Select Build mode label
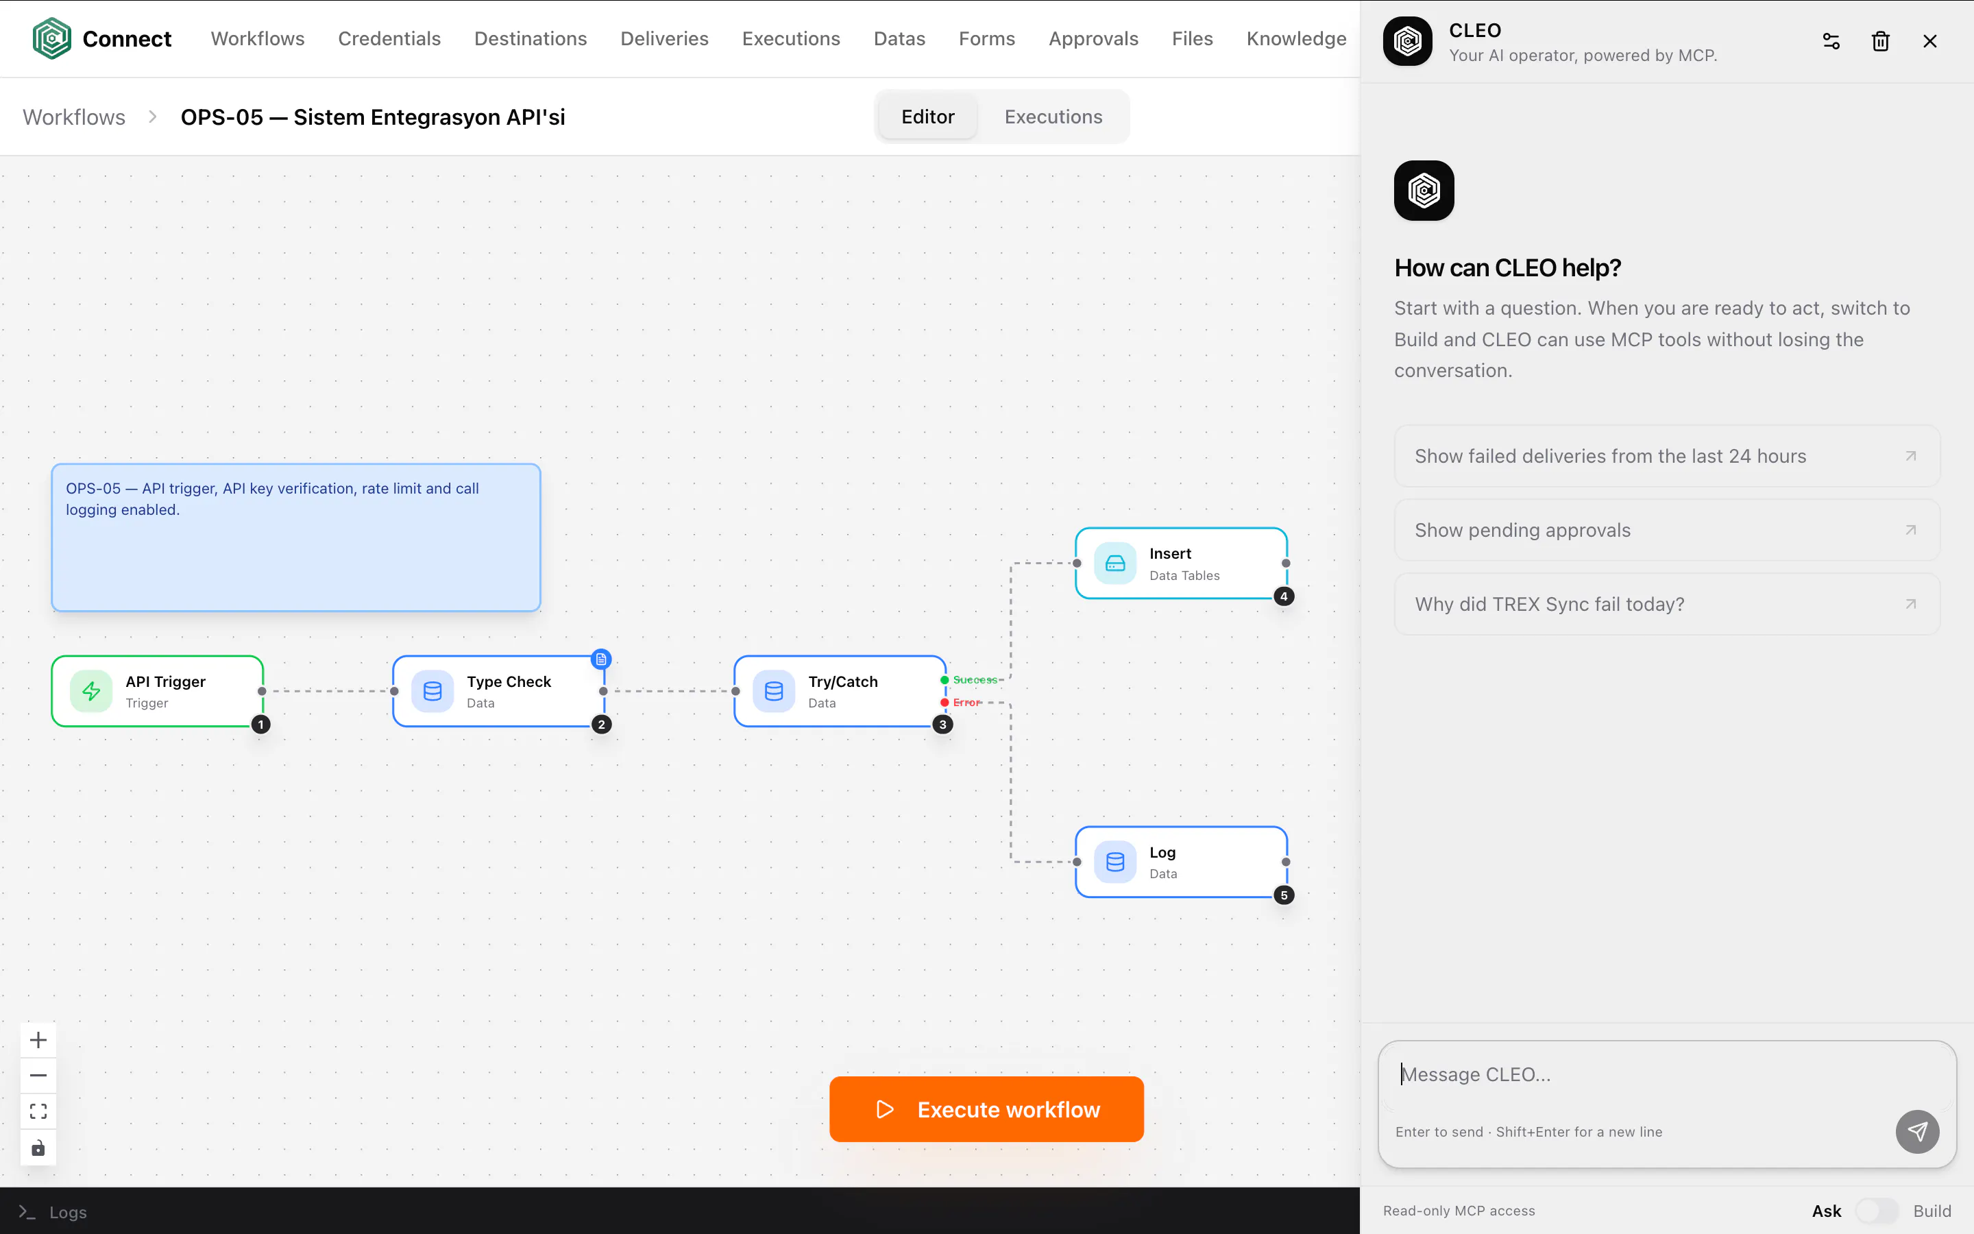This screenshot has width=1974, height=1234. coord(1932,1210)
